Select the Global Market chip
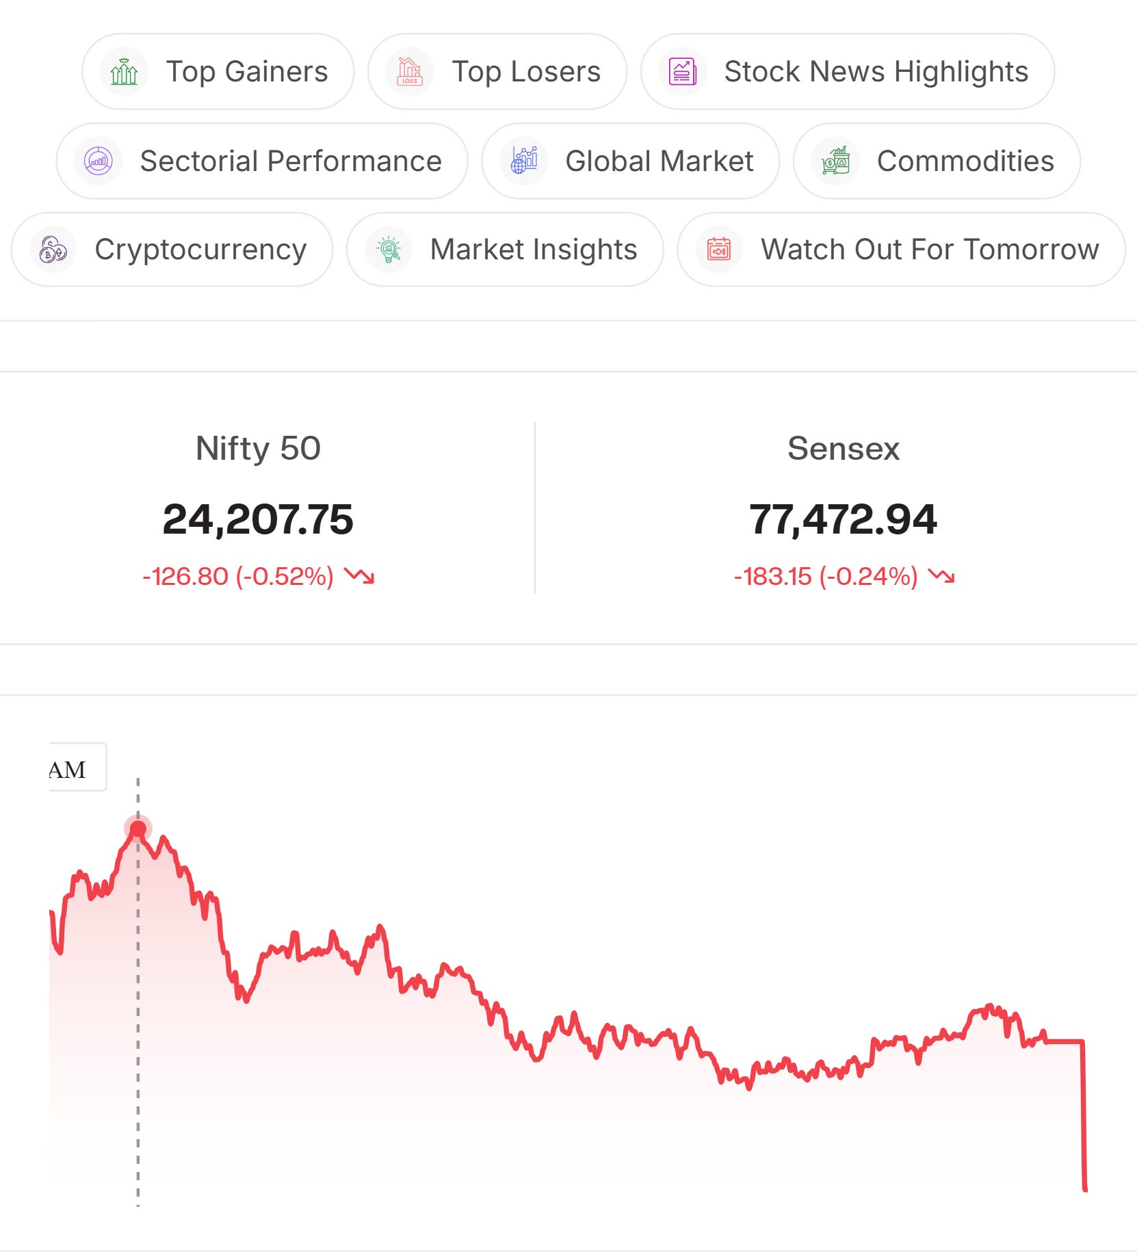 (631, 161)
